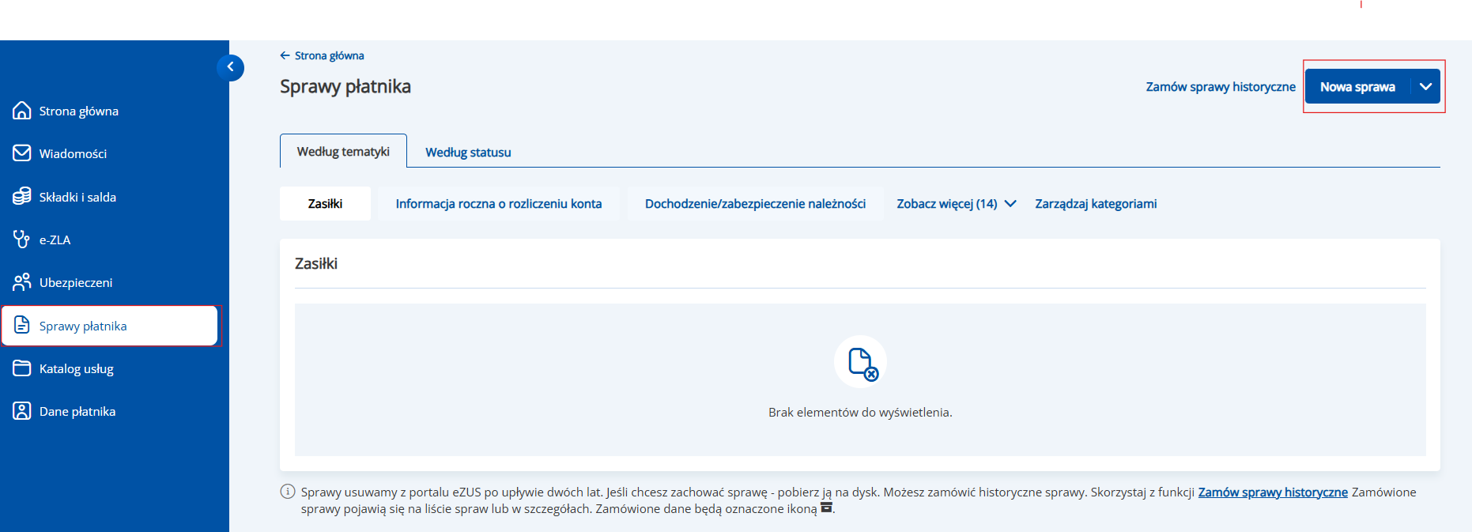The image size is (1472, 532).
Task: Open Zarządzaj kategoriami
Action: [x=1096, y=203]
